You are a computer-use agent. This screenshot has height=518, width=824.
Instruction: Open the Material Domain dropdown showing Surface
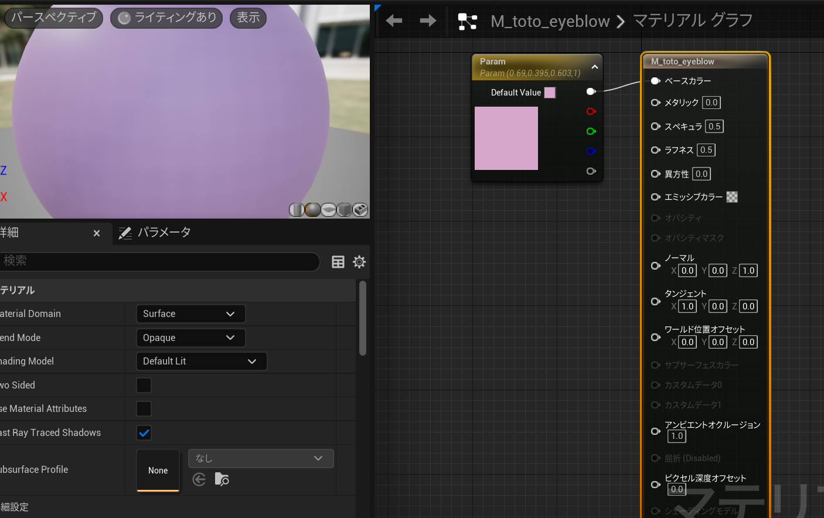190,314
